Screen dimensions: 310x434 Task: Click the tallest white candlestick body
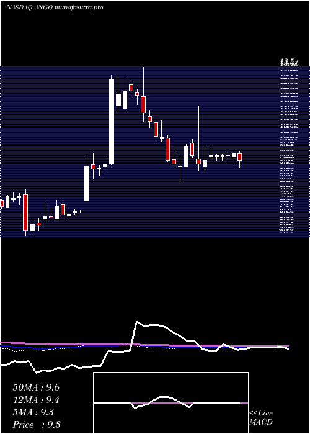(112, 122)
